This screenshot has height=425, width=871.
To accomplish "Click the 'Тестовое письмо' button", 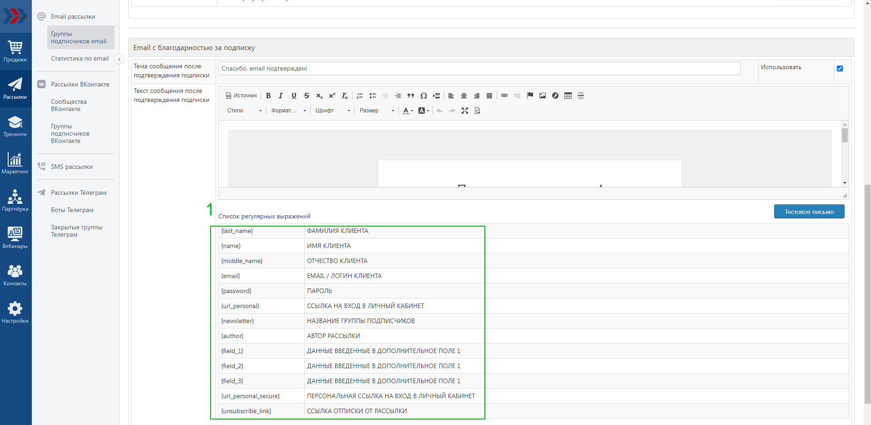I will coord(809,212).
